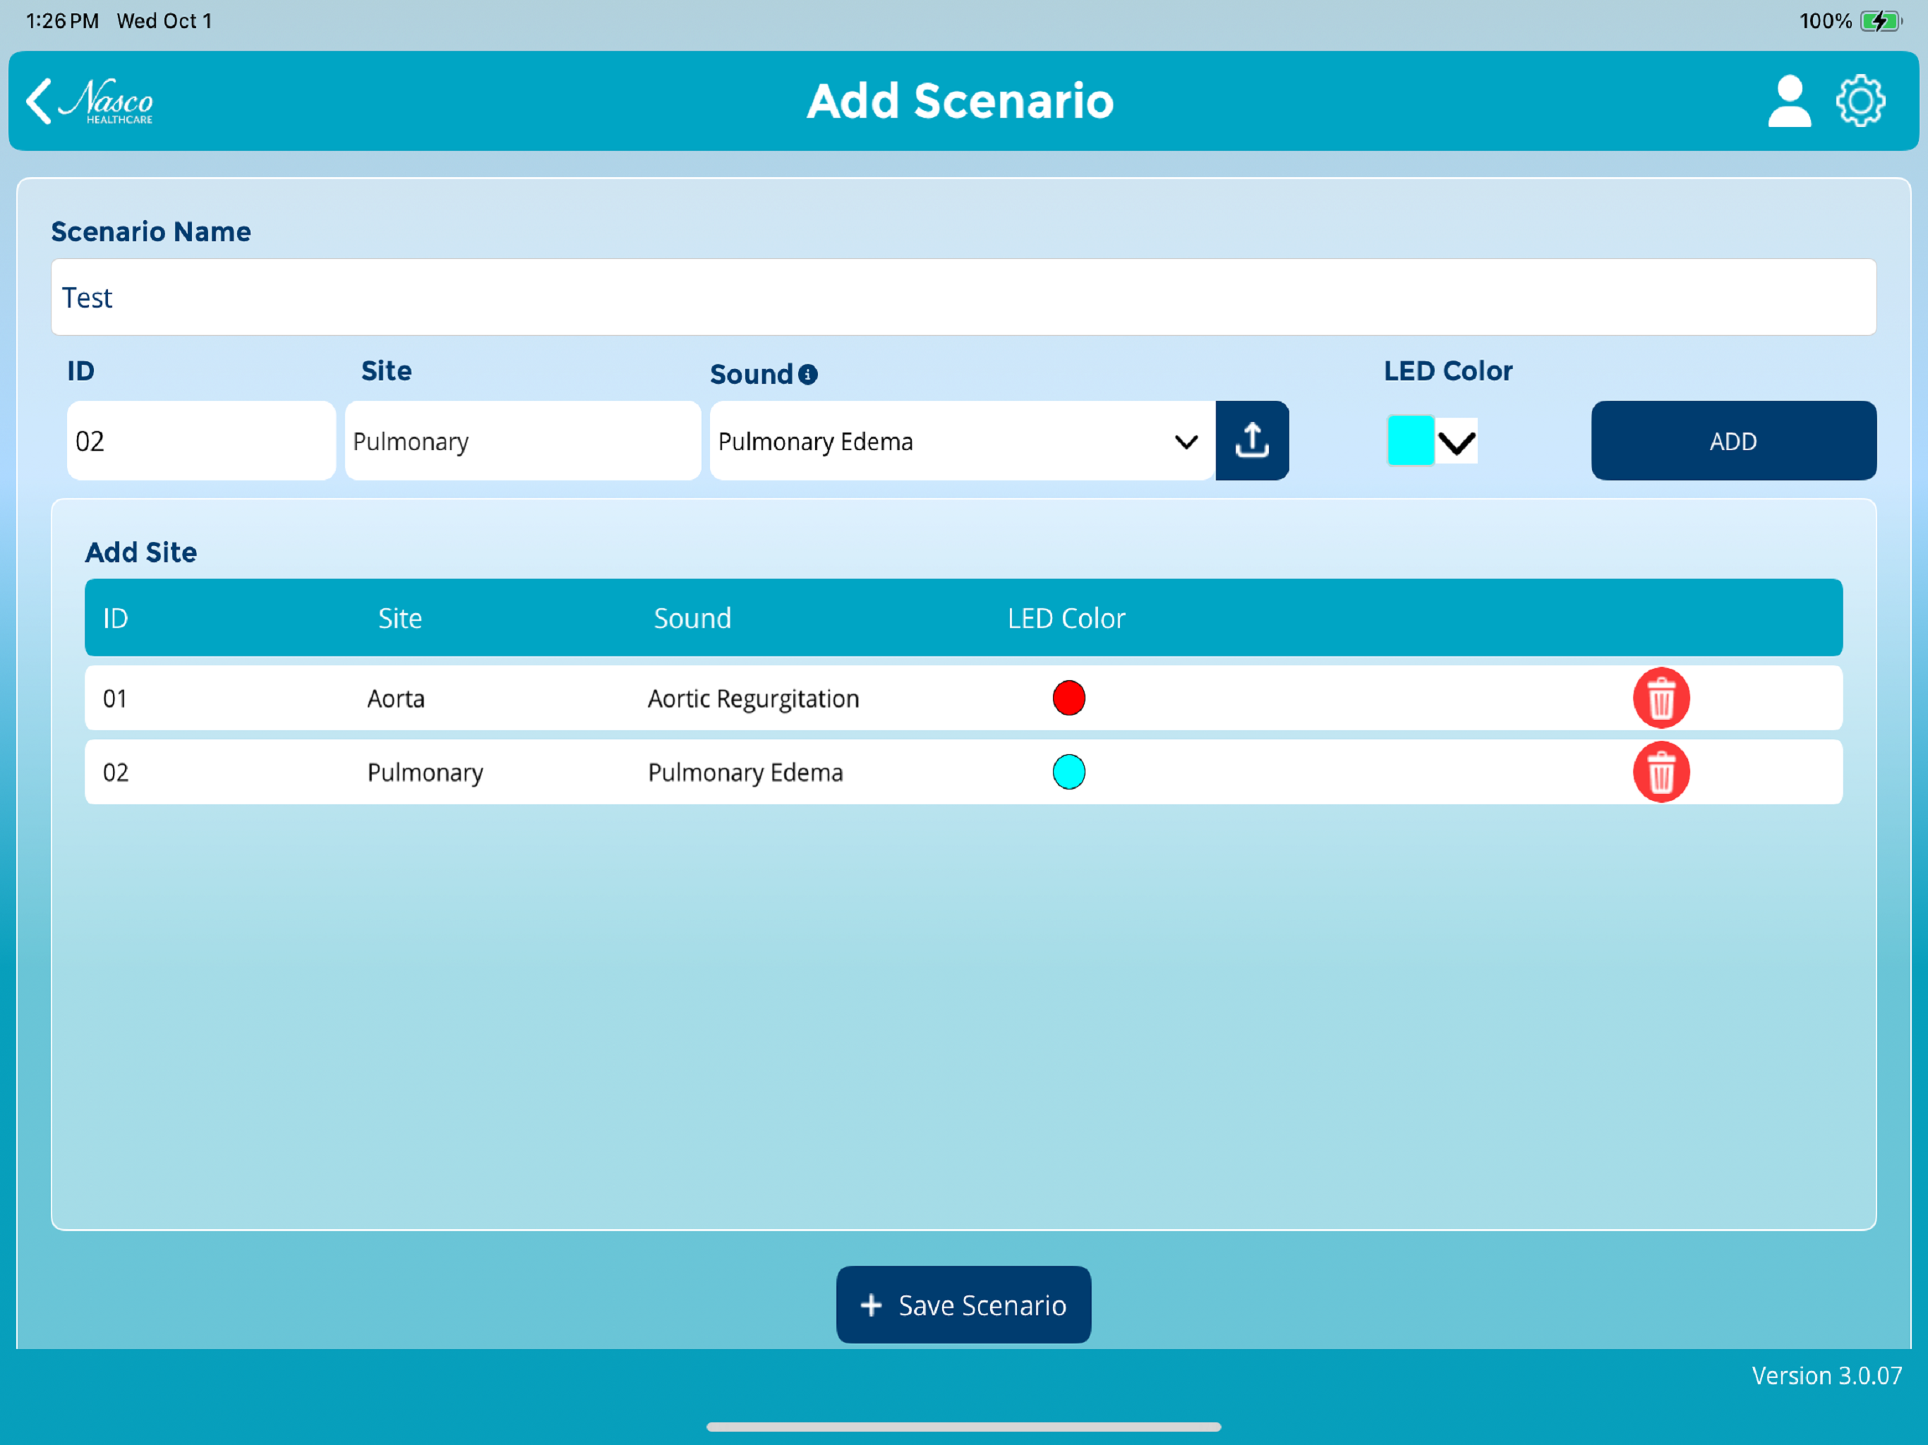
Task: Select 'Aorta' site cell
Action: (x=396, y=698)
